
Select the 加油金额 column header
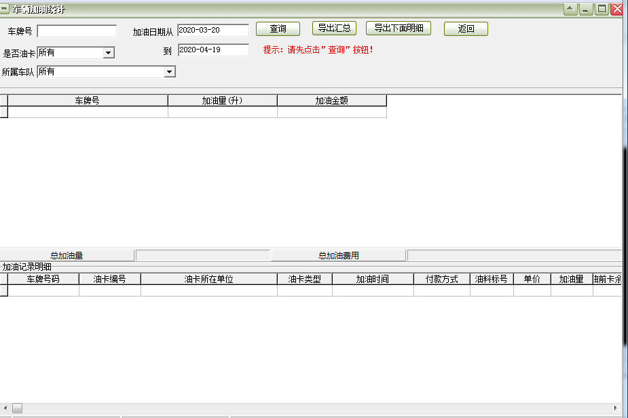coord(331,100)
